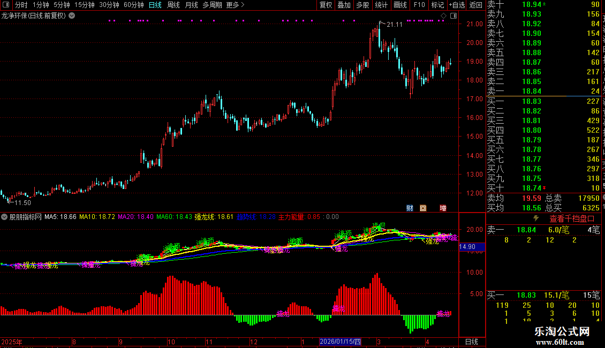Open the 股朋指标网 indicator dropdown

[x=4, y=217]
